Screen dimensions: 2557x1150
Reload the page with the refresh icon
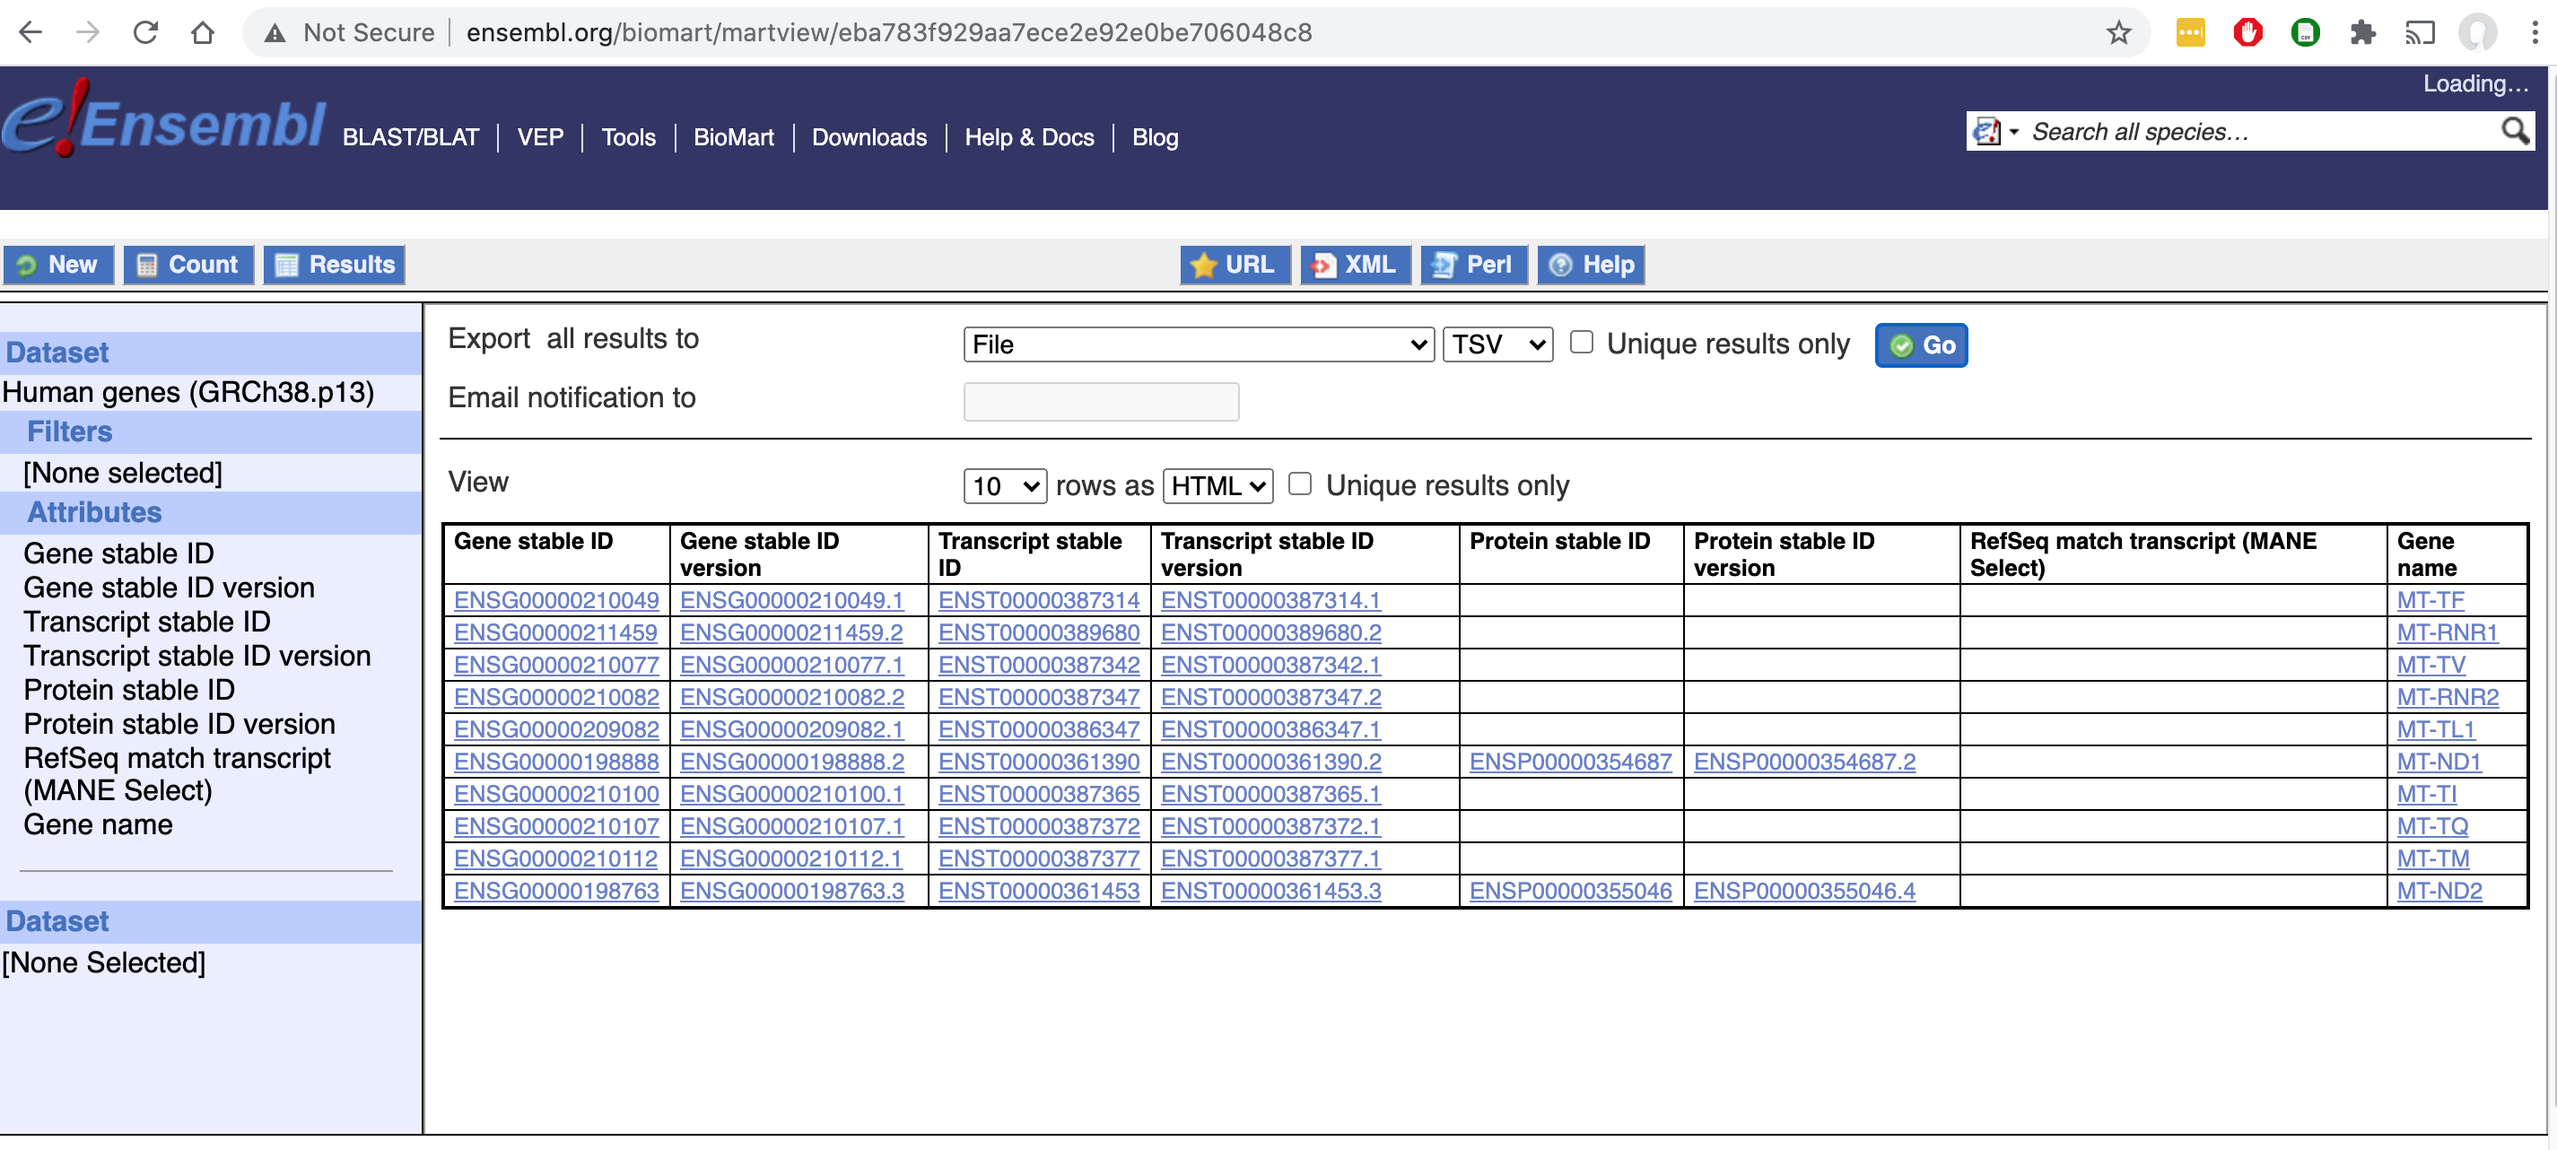point(145,33)
